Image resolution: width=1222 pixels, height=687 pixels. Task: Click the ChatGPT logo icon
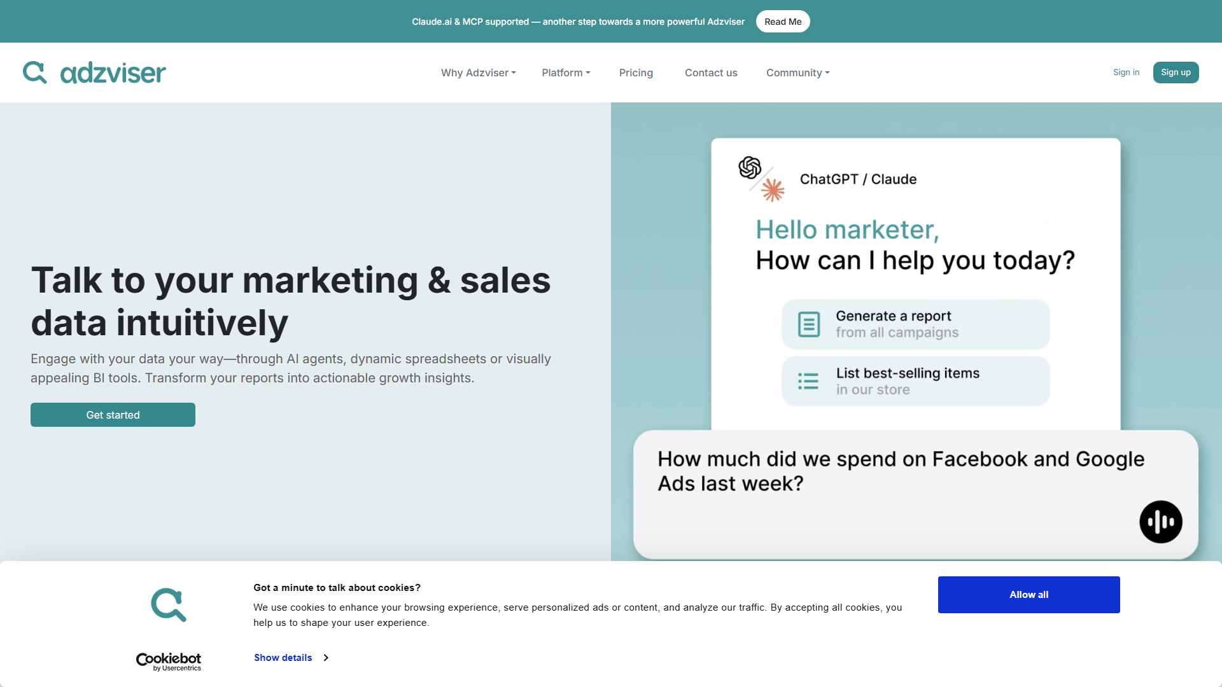tap(750, 167)
